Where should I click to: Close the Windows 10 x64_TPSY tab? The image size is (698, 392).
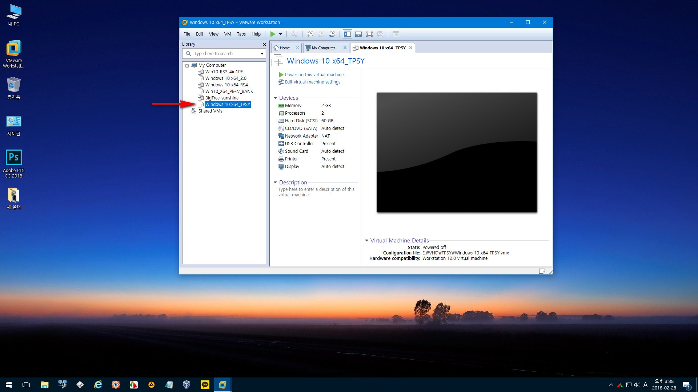[x=411, y=48]
